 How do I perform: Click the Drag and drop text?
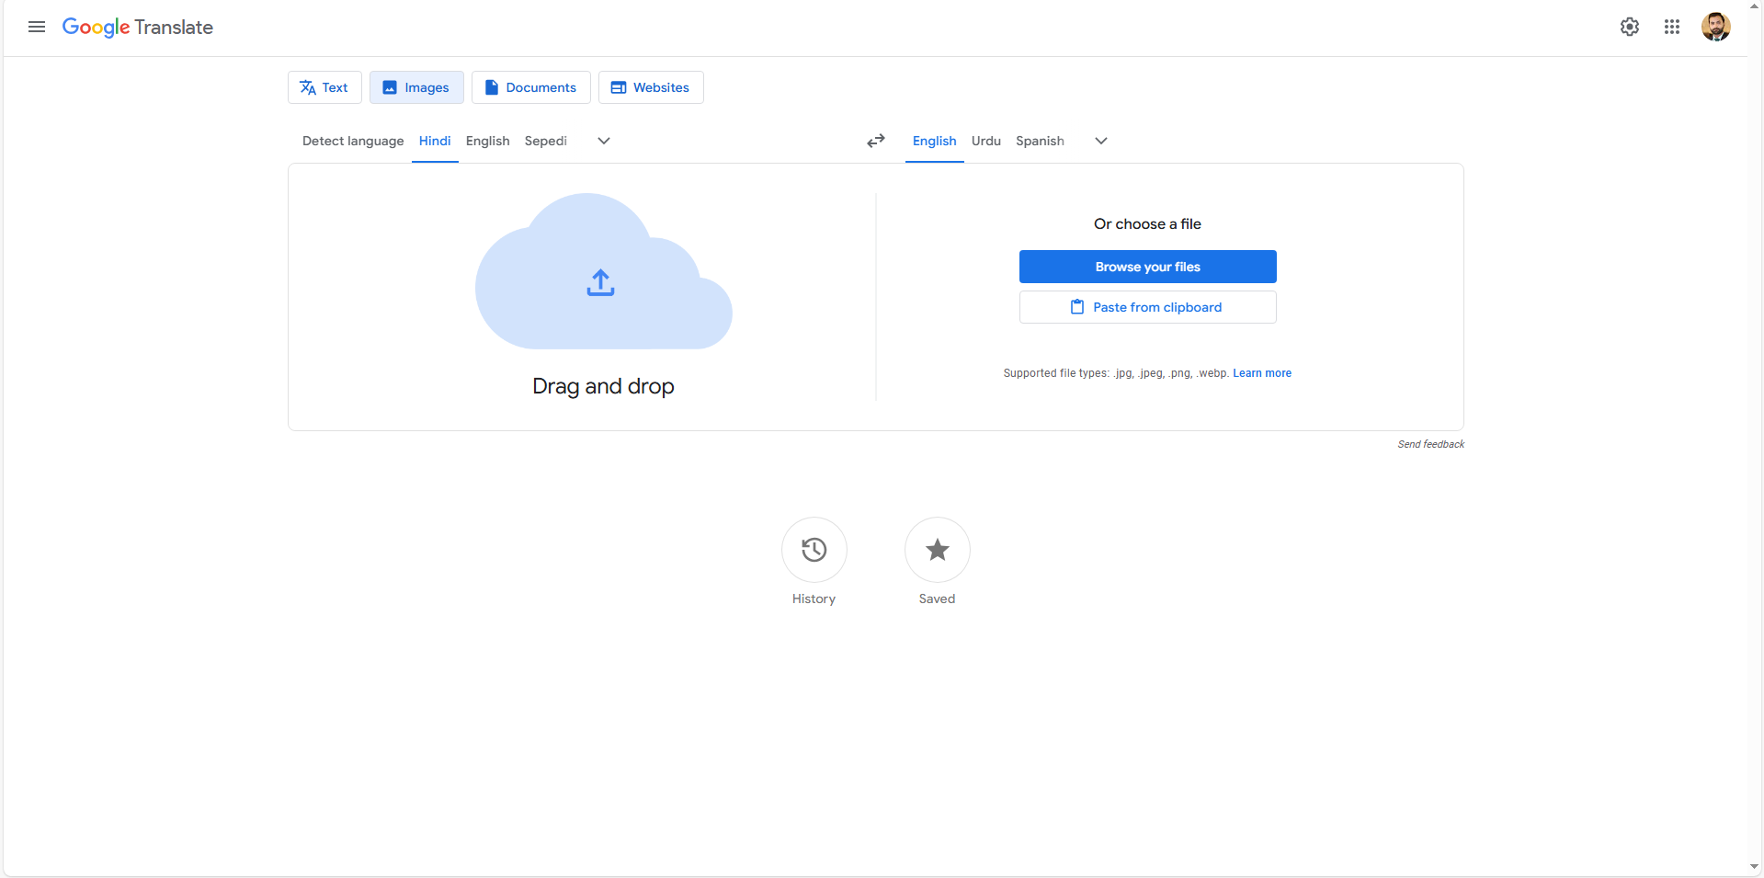point(603,386)
